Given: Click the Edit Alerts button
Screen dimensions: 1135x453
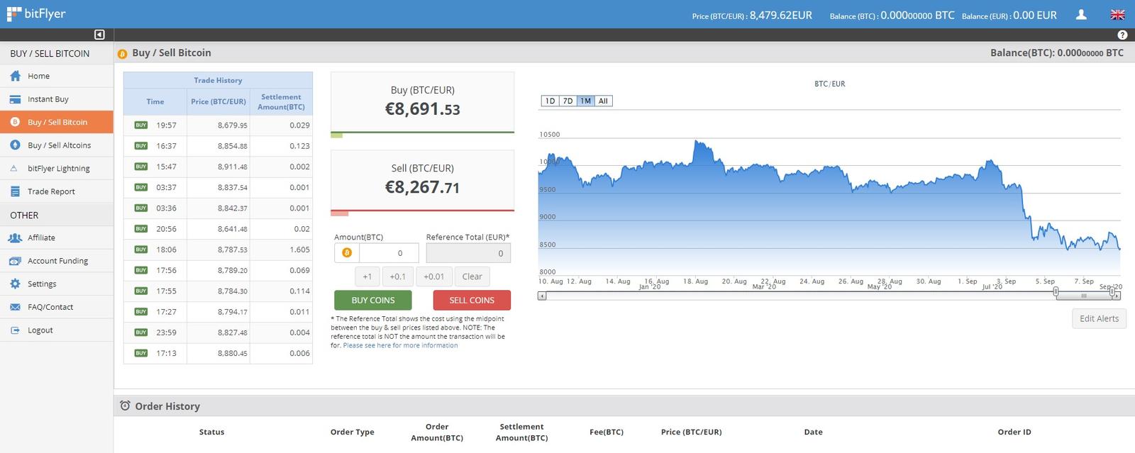Looking at the screenshot, I should 1099,318.
